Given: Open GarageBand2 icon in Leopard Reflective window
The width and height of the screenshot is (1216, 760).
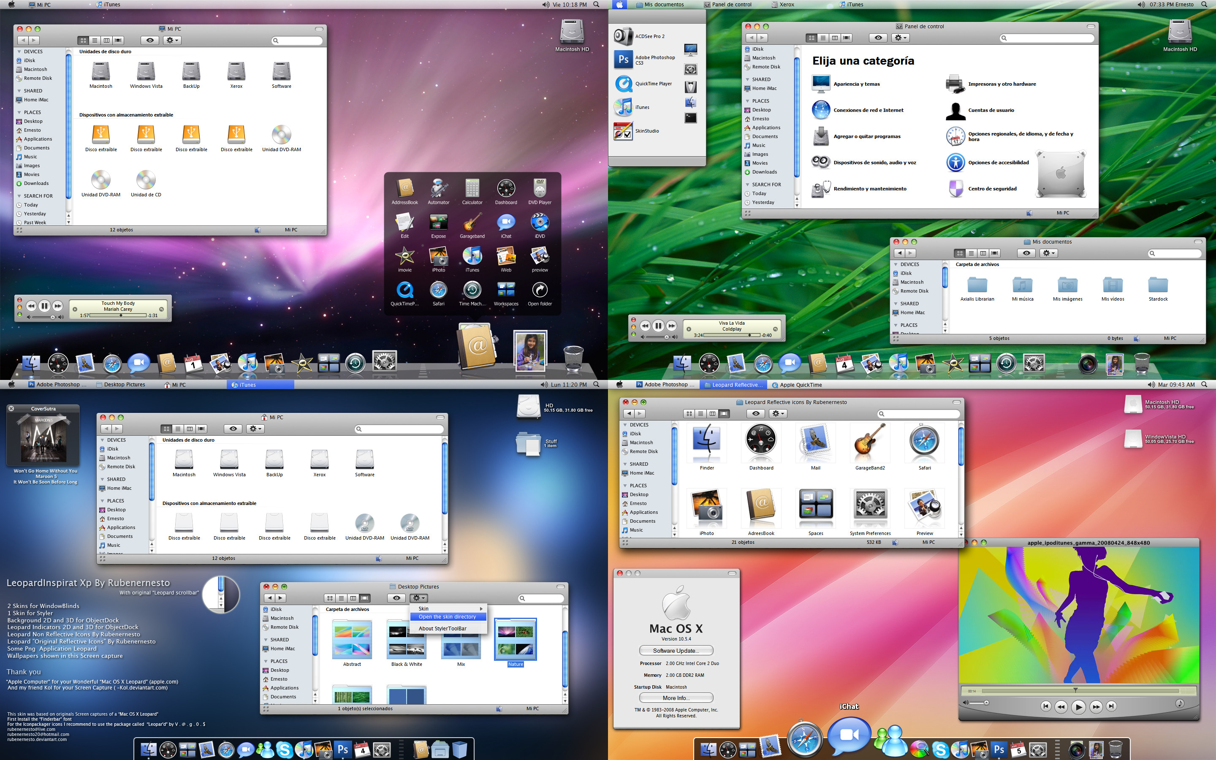Looking at the screenshot, I should (x=870, y=442).
